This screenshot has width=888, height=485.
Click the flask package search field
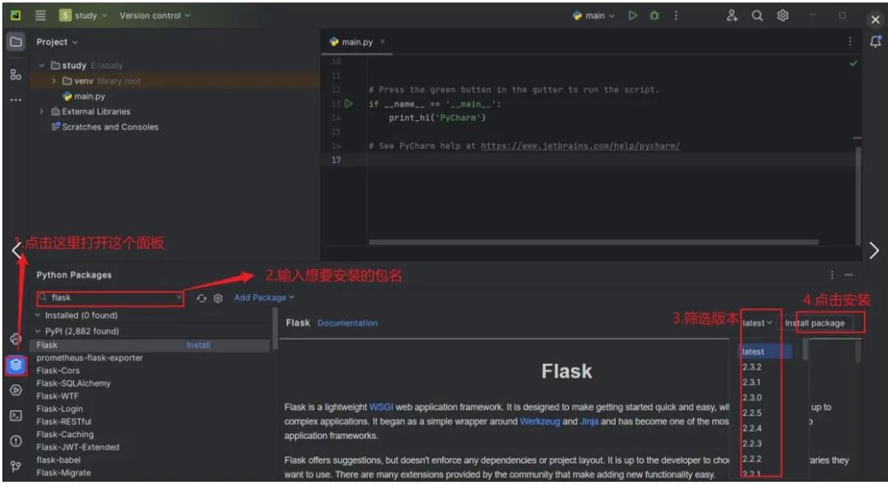[110, 298]
